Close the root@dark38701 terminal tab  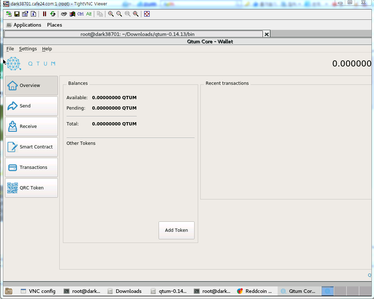click(x=267, y=34)
